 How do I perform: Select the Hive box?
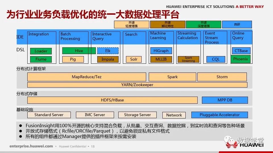tap(79, 51)
